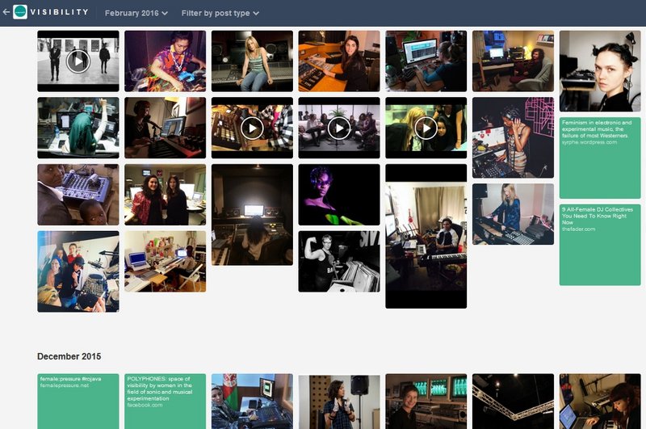Viewport: 646px width, 429px height.
Task: Expand the Filter by post type menu
Action: tap(220, 13)
